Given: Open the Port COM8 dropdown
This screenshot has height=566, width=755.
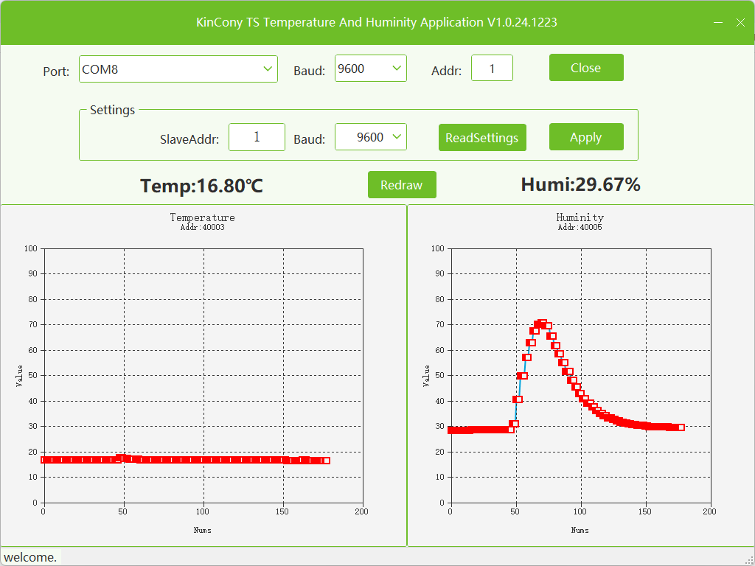Looking at the screenshot, I should (178, 69).
